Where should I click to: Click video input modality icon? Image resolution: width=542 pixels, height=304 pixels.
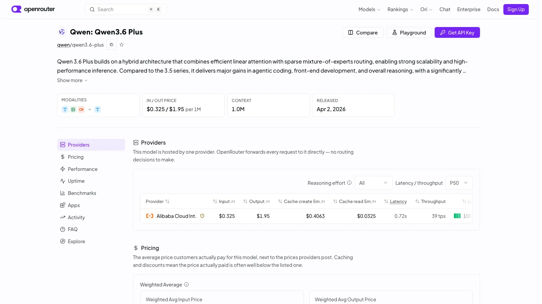tap(81, 109)
